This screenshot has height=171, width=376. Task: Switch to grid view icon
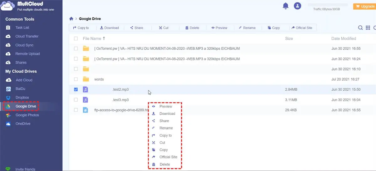tap(368, 28)
